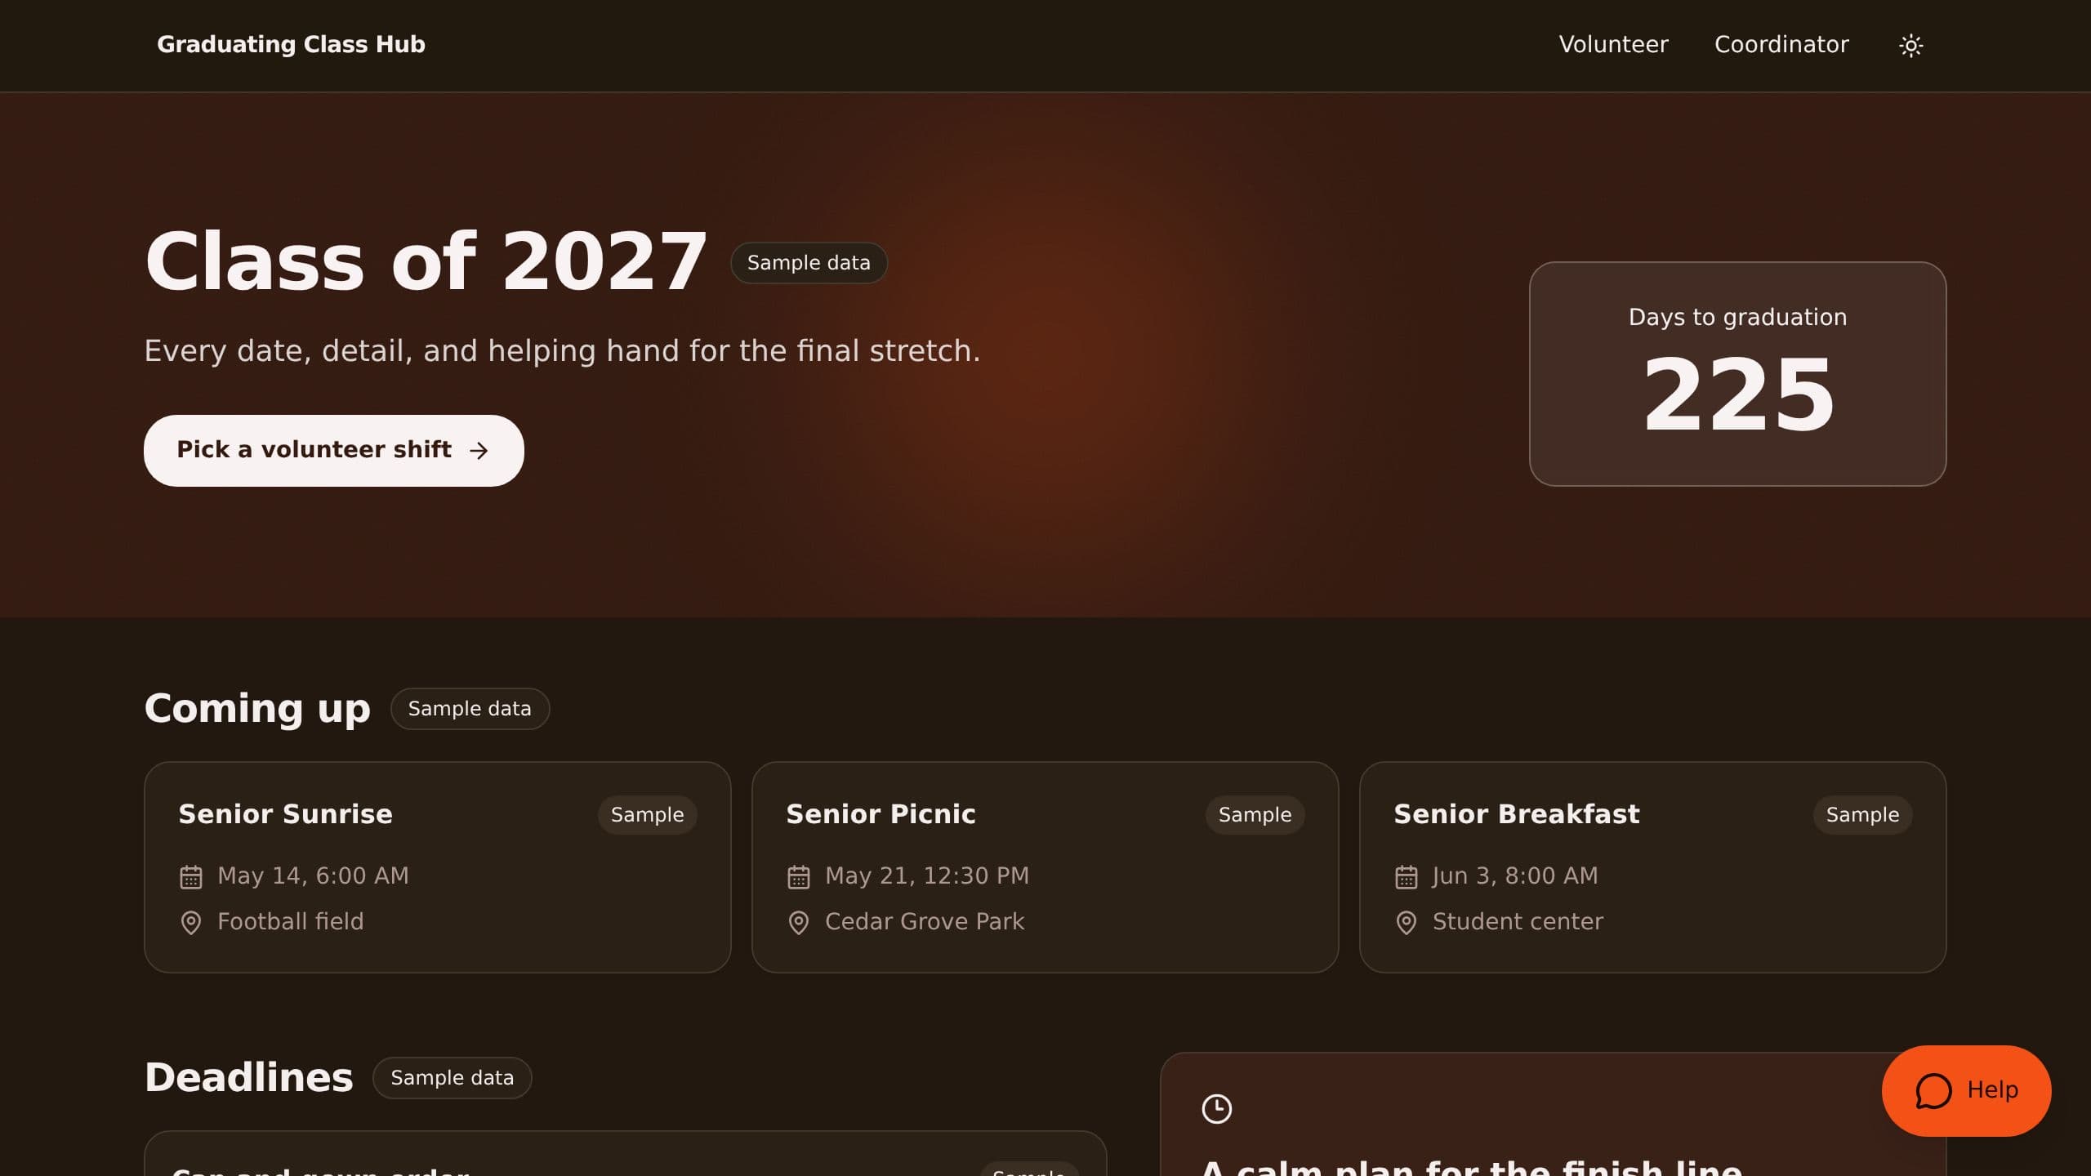The image size is (2091, 1176).
Task: Click Sample tag on Senior Breakfast card
Action: [1862, 815]
